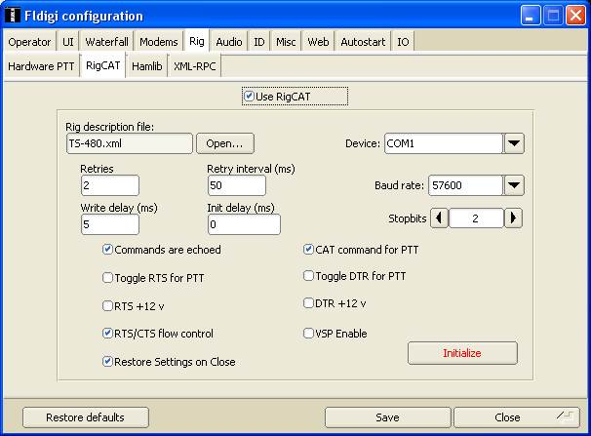Toggle the Use RigCAT checkbox

[x=250, y=97]
